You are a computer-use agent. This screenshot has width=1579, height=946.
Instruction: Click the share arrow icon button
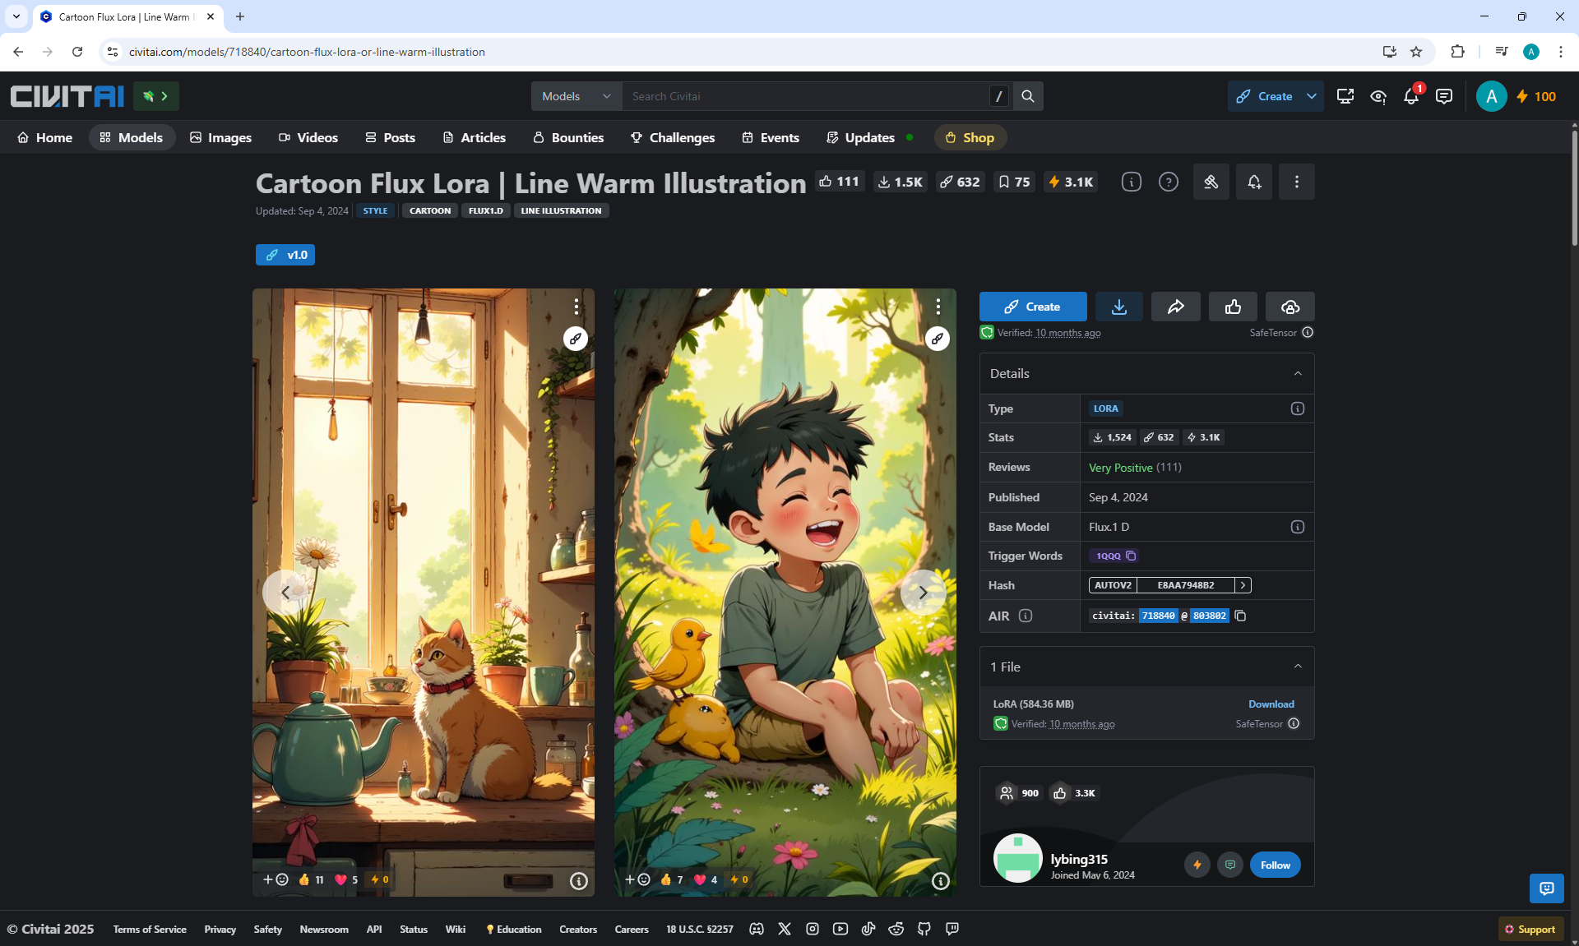point(1175,307)
